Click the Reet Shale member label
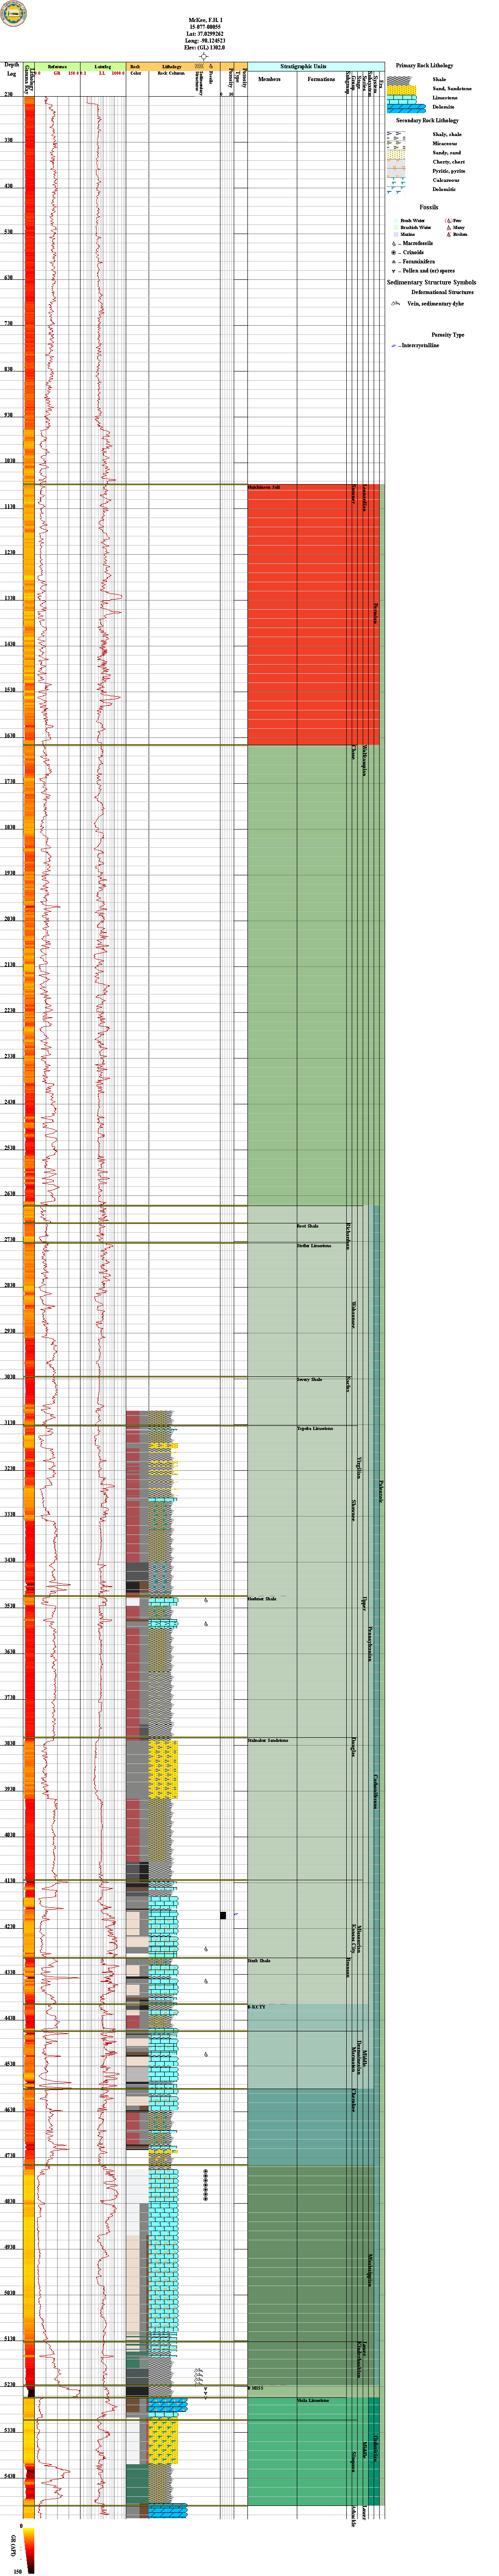The width and height of the screenshot is (499, 2576). [307, 1226]
